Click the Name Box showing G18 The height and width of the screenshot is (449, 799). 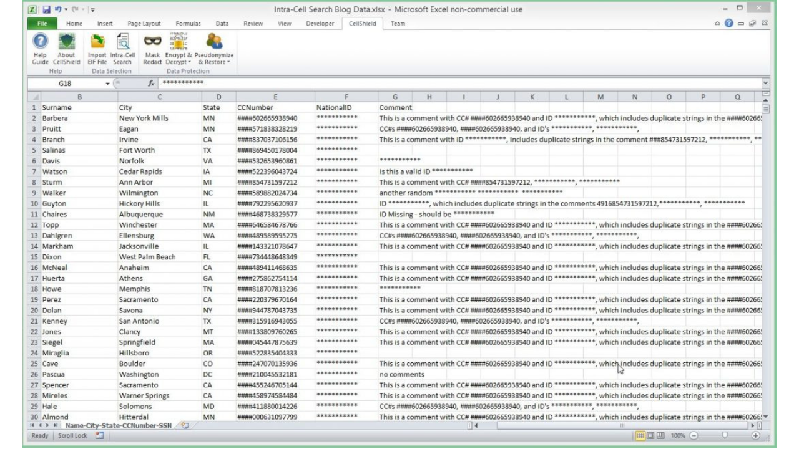click(x=65, y=82)
